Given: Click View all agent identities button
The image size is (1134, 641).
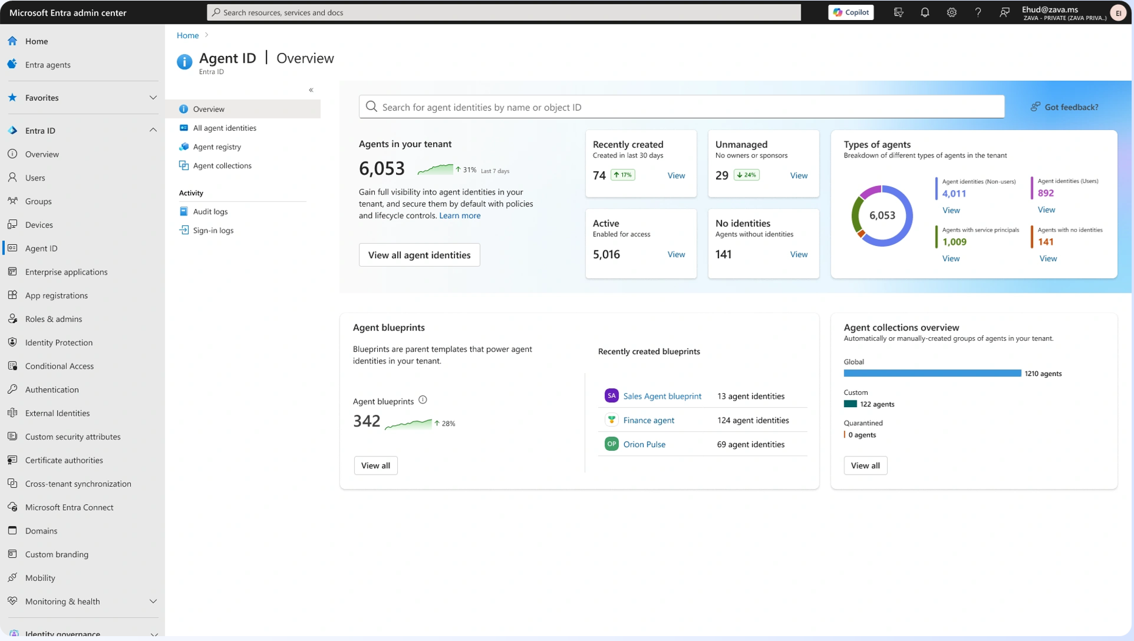Looking at the screenshot, I should [x=419, y=255].
